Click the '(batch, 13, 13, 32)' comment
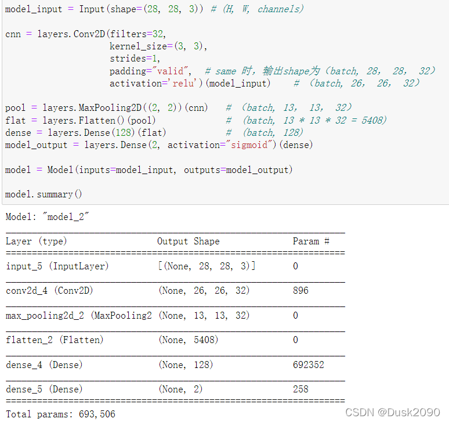Viewport: 449px width, 422px height. pyautogui.click(x=289, y=108)
